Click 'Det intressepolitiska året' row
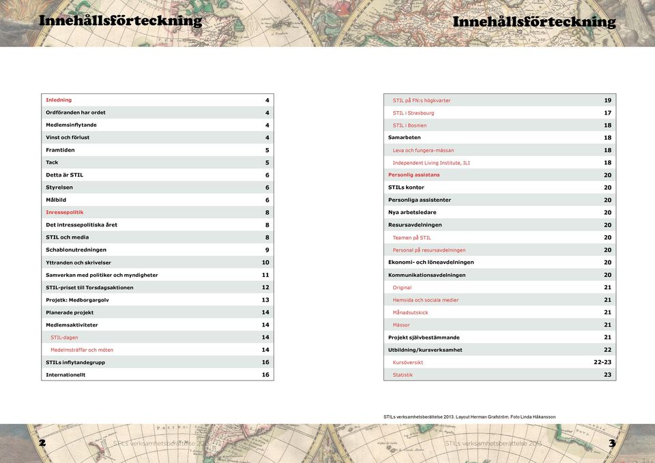Image resolution: width=655 pixels, height=463 pixels. 158,225
